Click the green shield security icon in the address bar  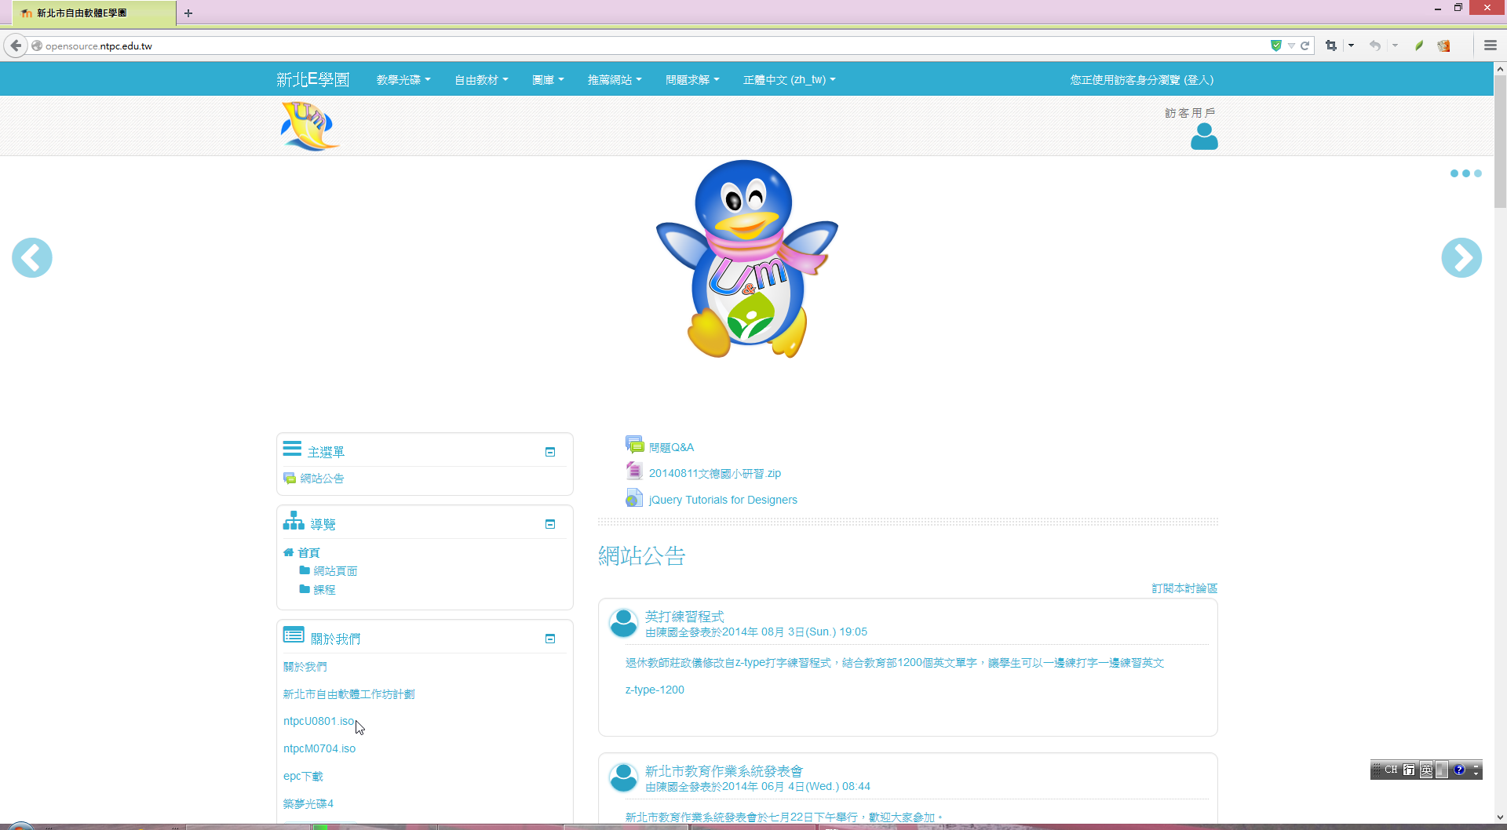coord(1276,46)
